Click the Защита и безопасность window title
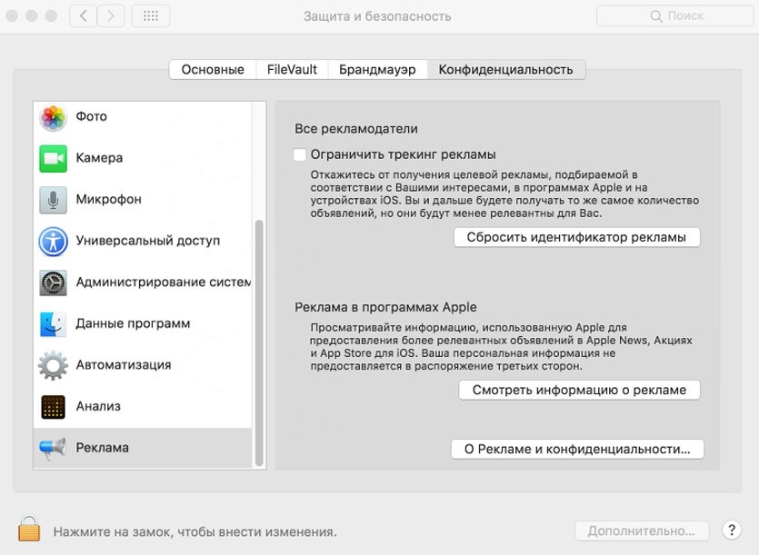The height and width of the screenshot is (555, 759). [377, 16]
